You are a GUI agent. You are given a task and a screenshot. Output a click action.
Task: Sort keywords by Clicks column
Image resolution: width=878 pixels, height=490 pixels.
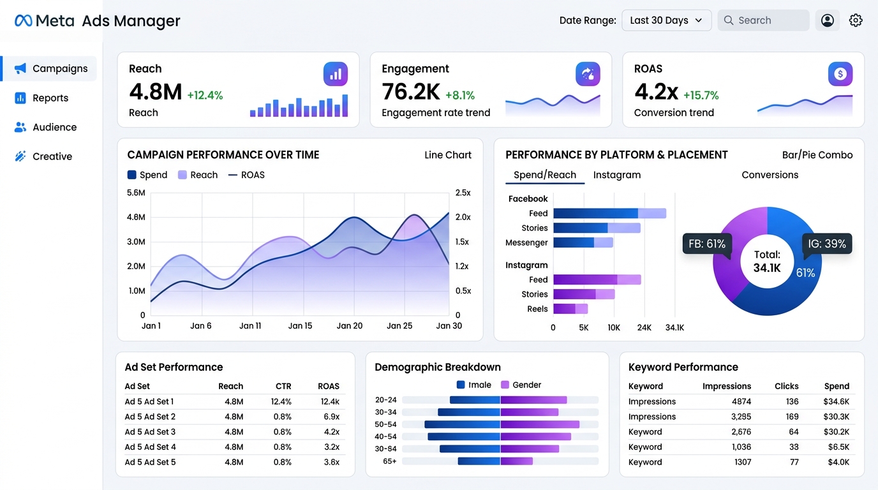pyautogui.click(x=787, y=386)
